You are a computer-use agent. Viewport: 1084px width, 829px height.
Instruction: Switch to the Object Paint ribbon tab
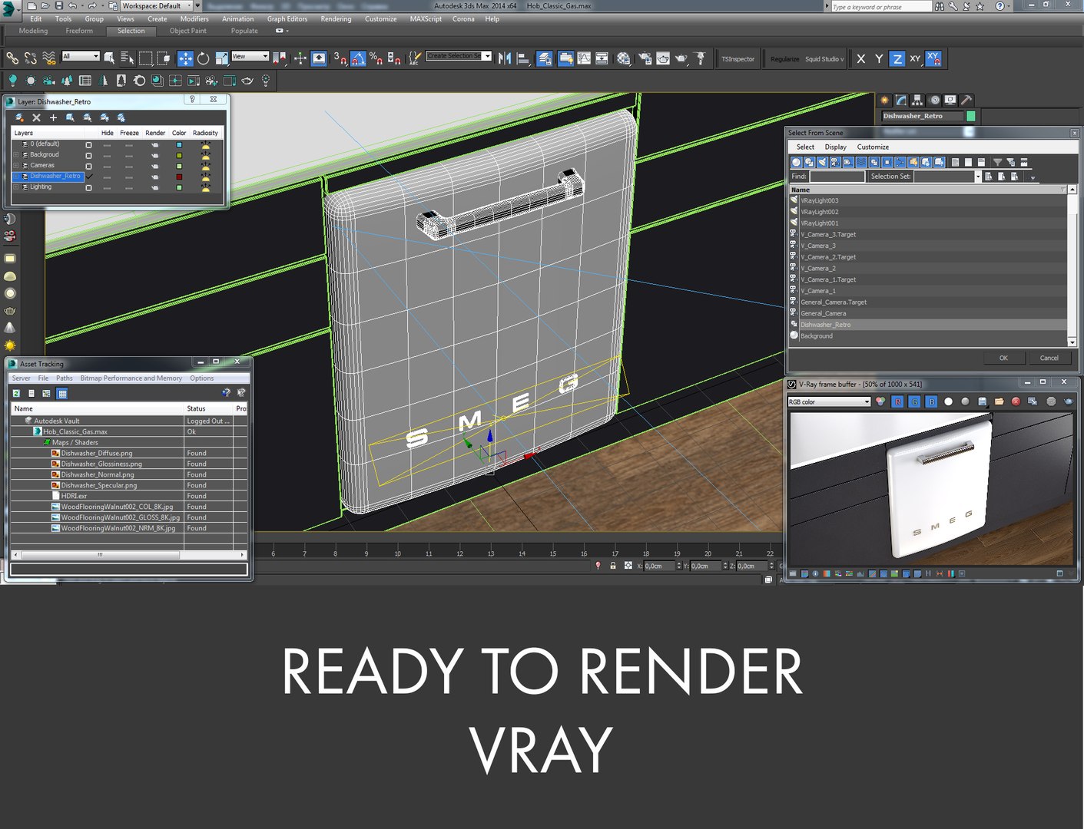coord(188,31)
